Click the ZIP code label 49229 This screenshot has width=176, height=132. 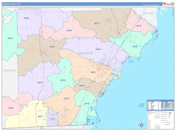tap(10, 38)
